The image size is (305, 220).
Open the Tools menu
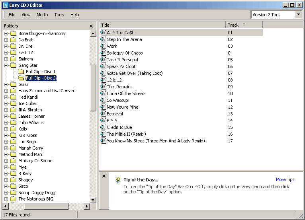59,15
